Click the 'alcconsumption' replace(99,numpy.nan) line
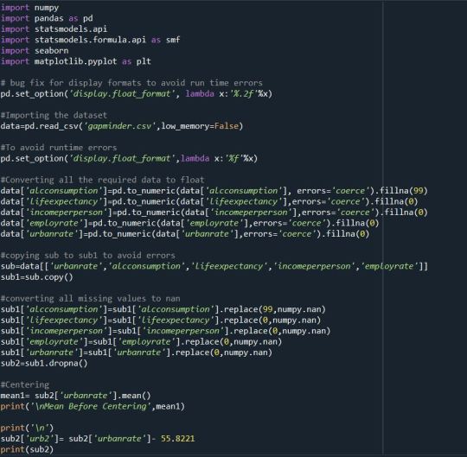This screenshot has height=457, width=467. [163, 309]
